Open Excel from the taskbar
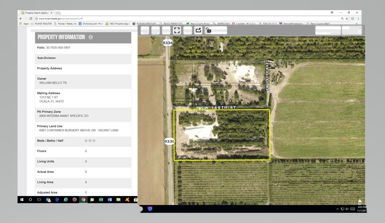The width and height of the screenshot is (385, 223). pyautogui.click(x=101, y=200)
